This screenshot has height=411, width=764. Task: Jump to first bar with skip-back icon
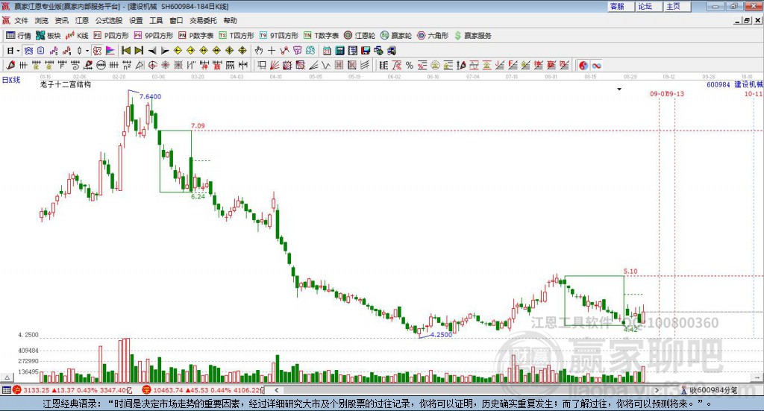(125, 51)
